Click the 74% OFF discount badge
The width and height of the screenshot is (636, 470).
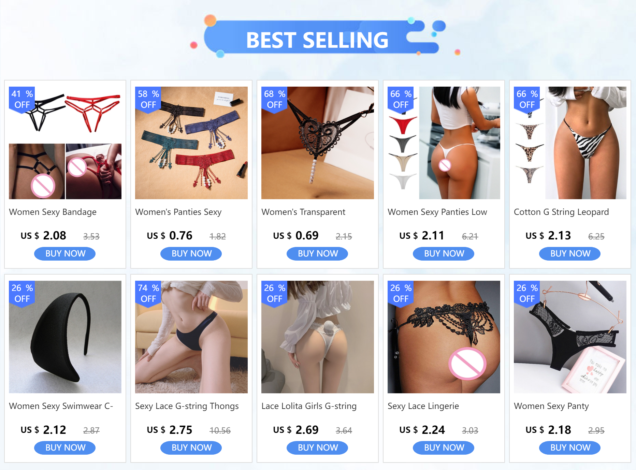[x=148, y=293]
